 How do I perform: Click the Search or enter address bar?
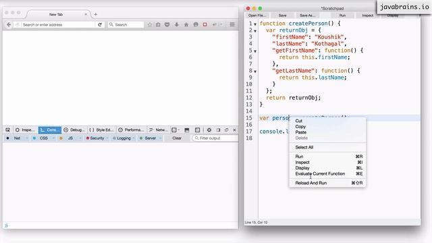(x=58, y=24)
